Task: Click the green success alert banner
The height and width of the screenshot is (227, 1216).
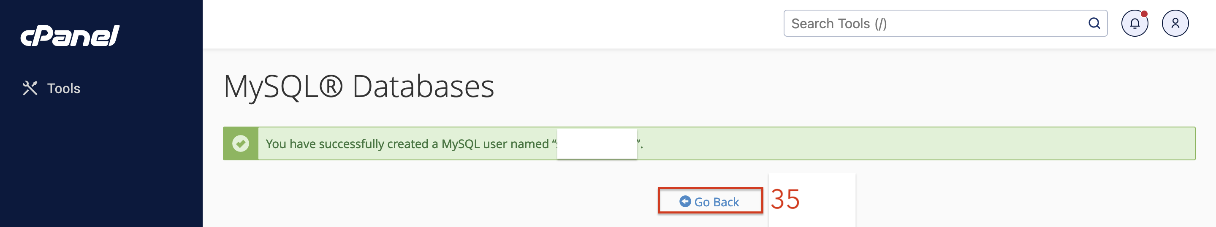Action: (709, 143)
